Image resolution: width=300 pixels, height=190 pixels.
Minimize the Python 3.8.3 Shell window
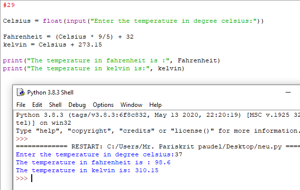[288, 93]
